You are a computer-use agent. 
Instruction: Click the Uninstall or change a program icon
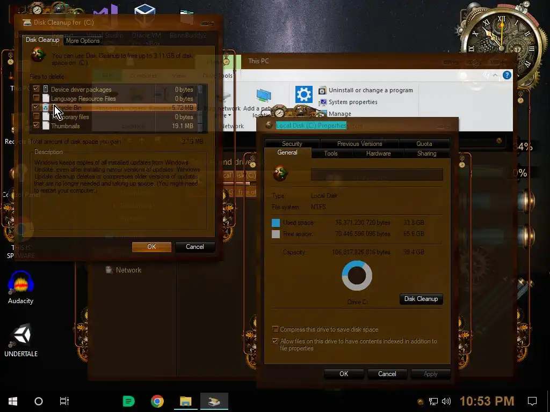tap(322, 90)
